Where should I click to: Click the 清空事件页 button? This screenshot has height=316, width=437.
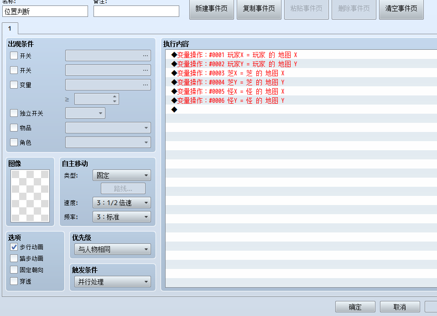(401, 9)
